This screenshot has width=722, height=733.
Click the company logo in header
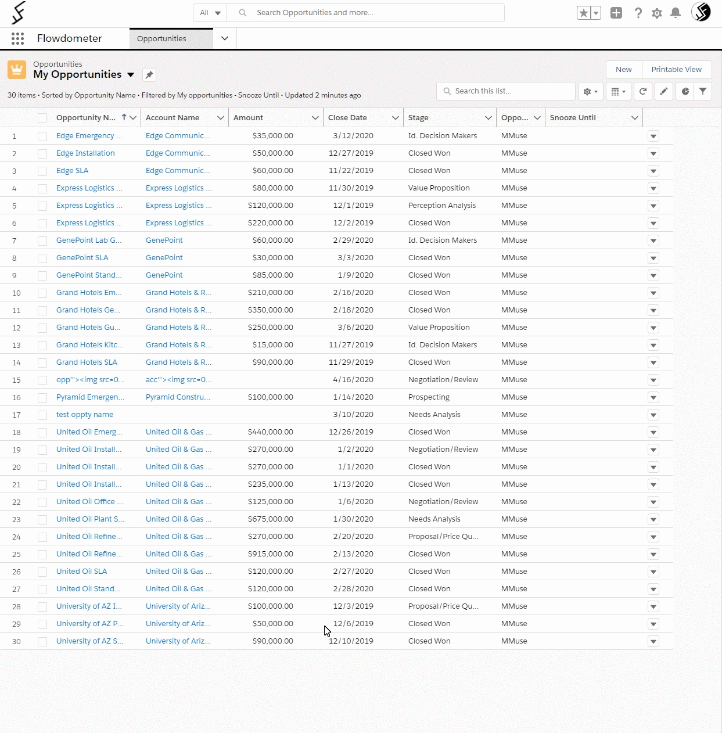pos(19,13)
